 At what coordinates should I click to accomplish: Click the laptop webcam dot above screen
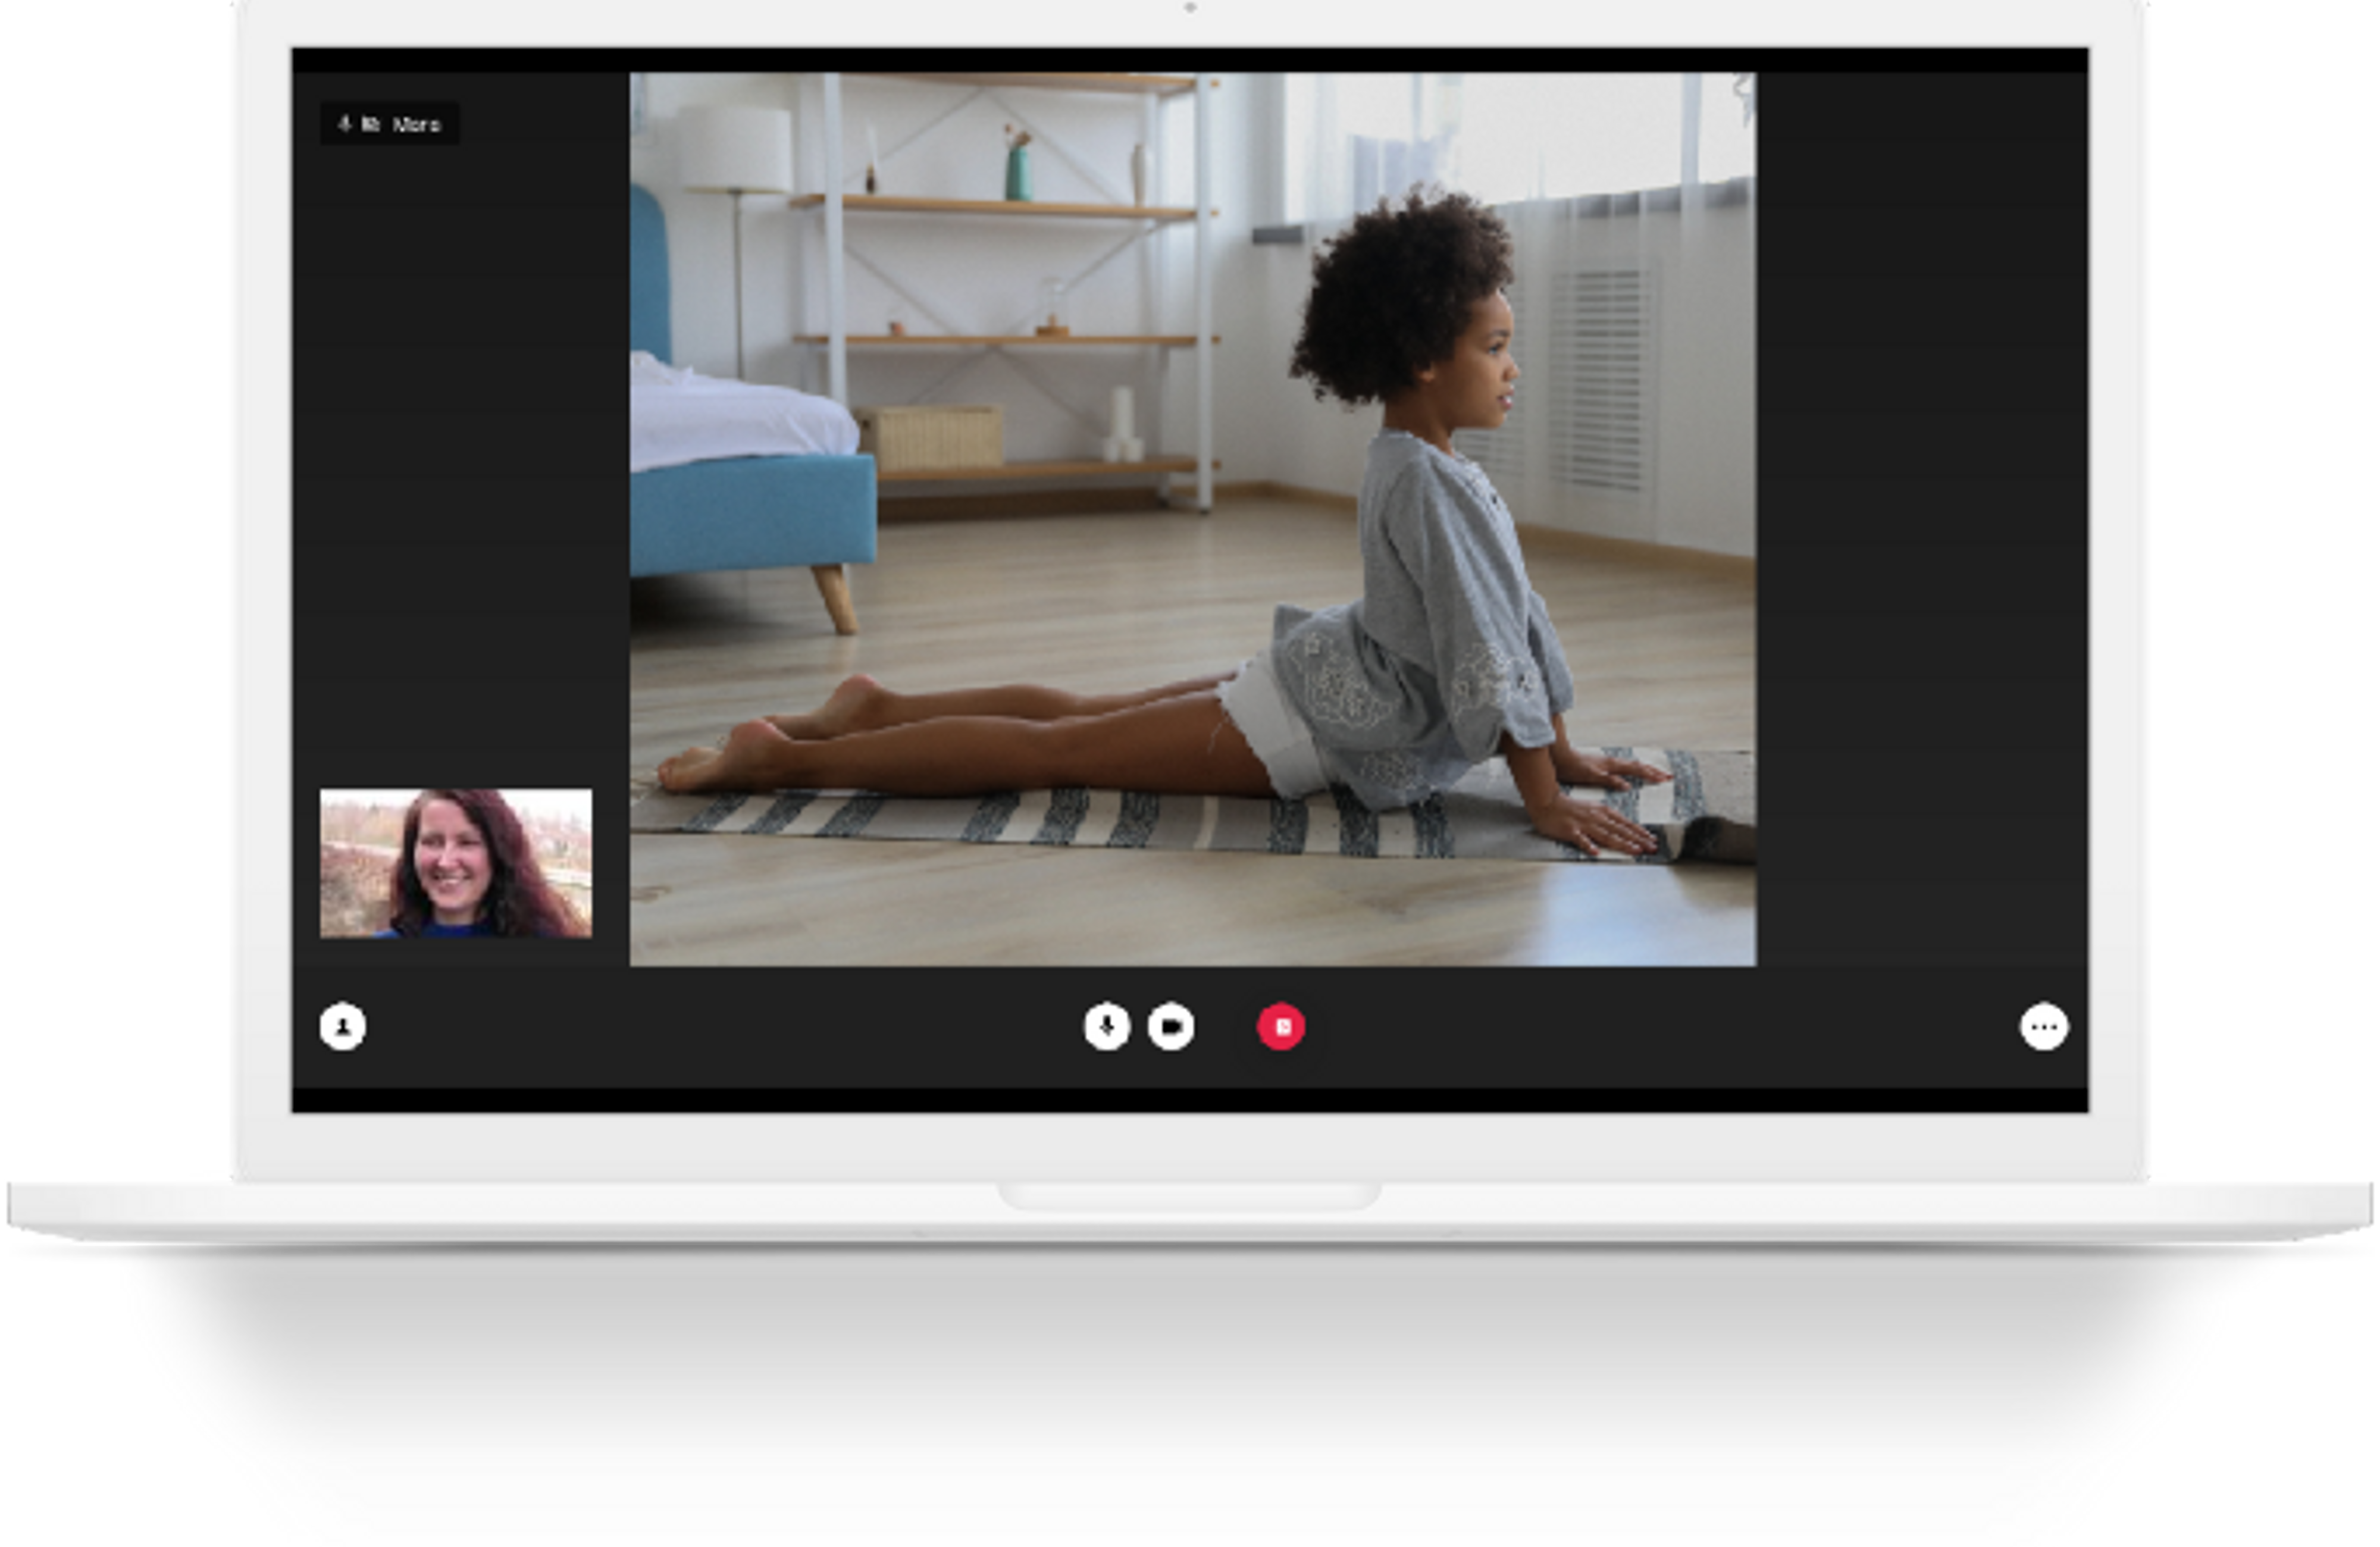[x=1190, y=7]
